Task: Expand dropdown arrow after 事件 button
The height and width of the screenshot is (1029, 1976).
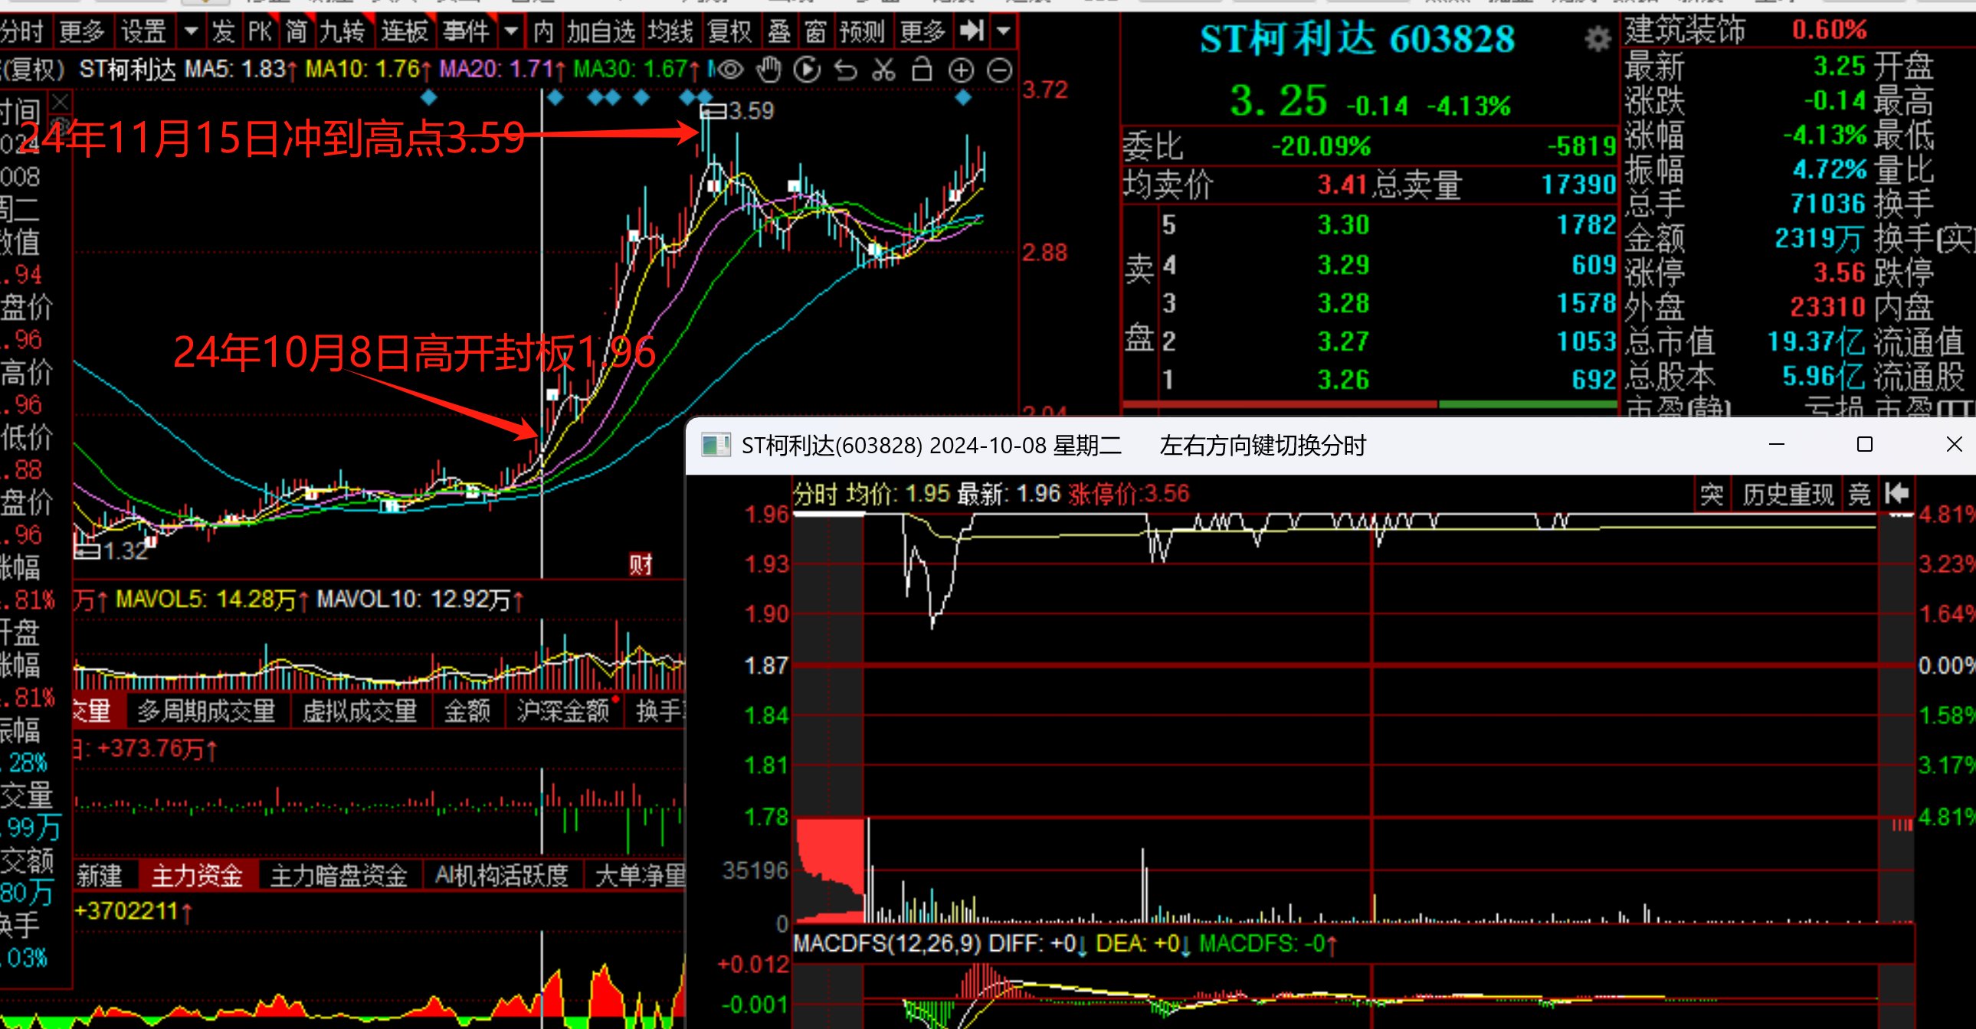Action: click(511, 31)
